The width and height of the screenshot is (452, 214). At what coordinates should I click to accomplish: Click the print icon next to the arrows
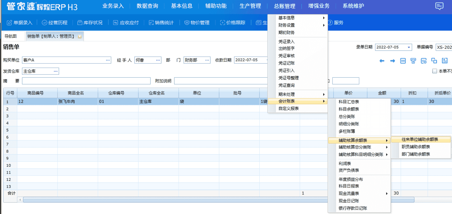pyautogui.click(x=413, y=61)
